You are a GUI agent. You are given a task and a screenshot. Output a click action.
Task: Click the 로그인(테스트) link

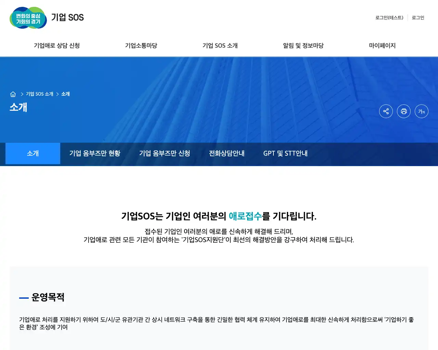pyautogui.click(x=389, y=18)
